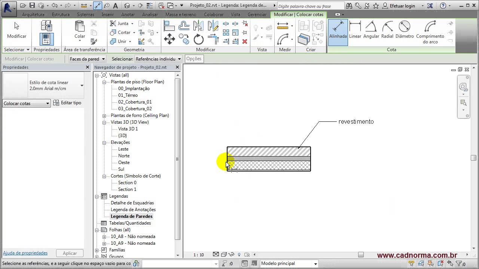Click the red X delete icon
The height and width of the screenshot is (269, 479).
click(245, 41)
